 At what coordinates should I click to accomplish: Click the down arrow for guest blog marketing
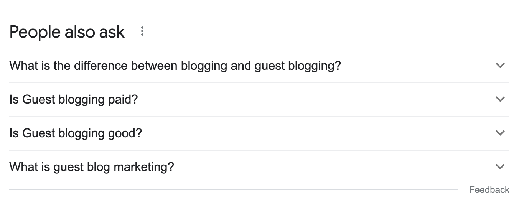[500, 167]
